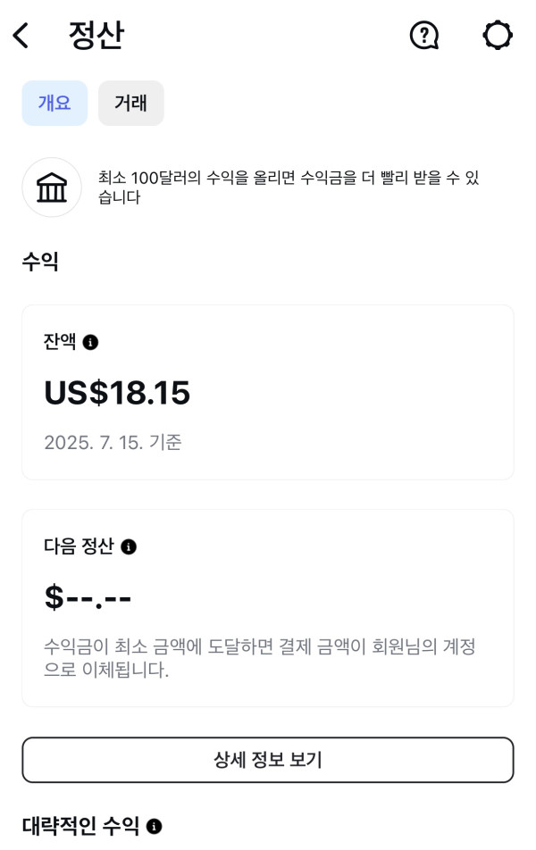Screen dimensions: 536x850
Task: Tap the back arrow icon
Action: [21, 36]
